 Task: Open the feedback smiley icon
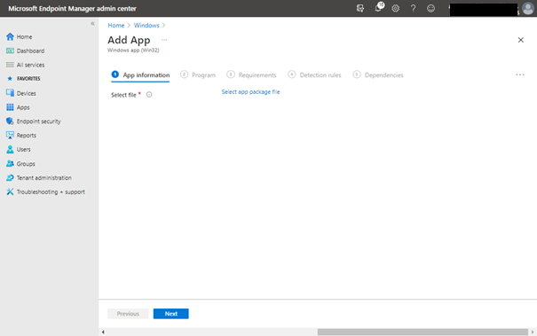click(430, 8)
